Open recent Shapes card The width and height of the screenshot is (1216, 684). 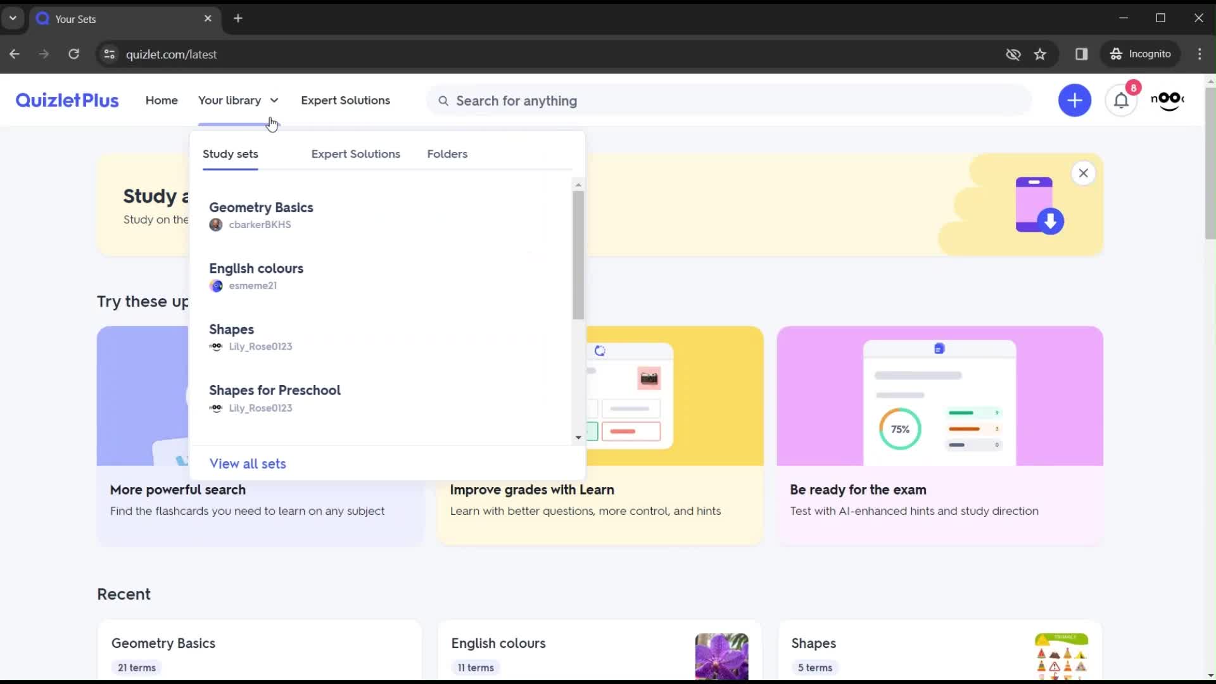tap(940, 650)
